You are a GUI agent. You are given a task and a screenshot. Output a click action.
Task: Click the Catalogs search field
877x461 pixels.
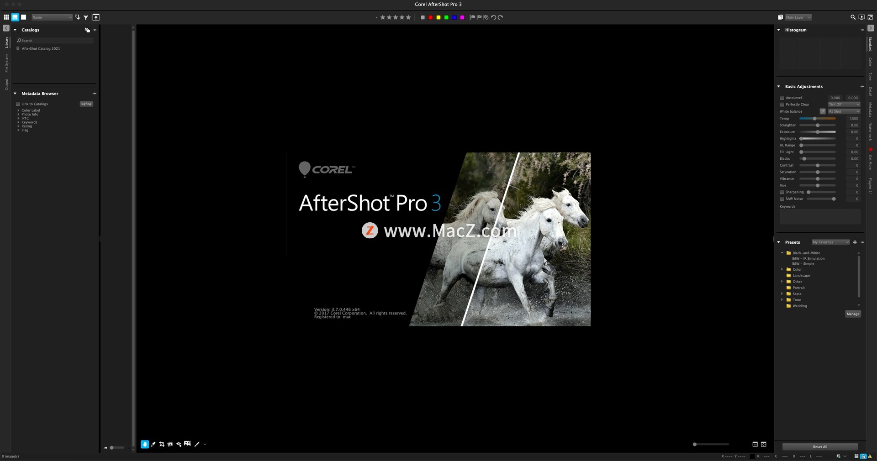55,41
